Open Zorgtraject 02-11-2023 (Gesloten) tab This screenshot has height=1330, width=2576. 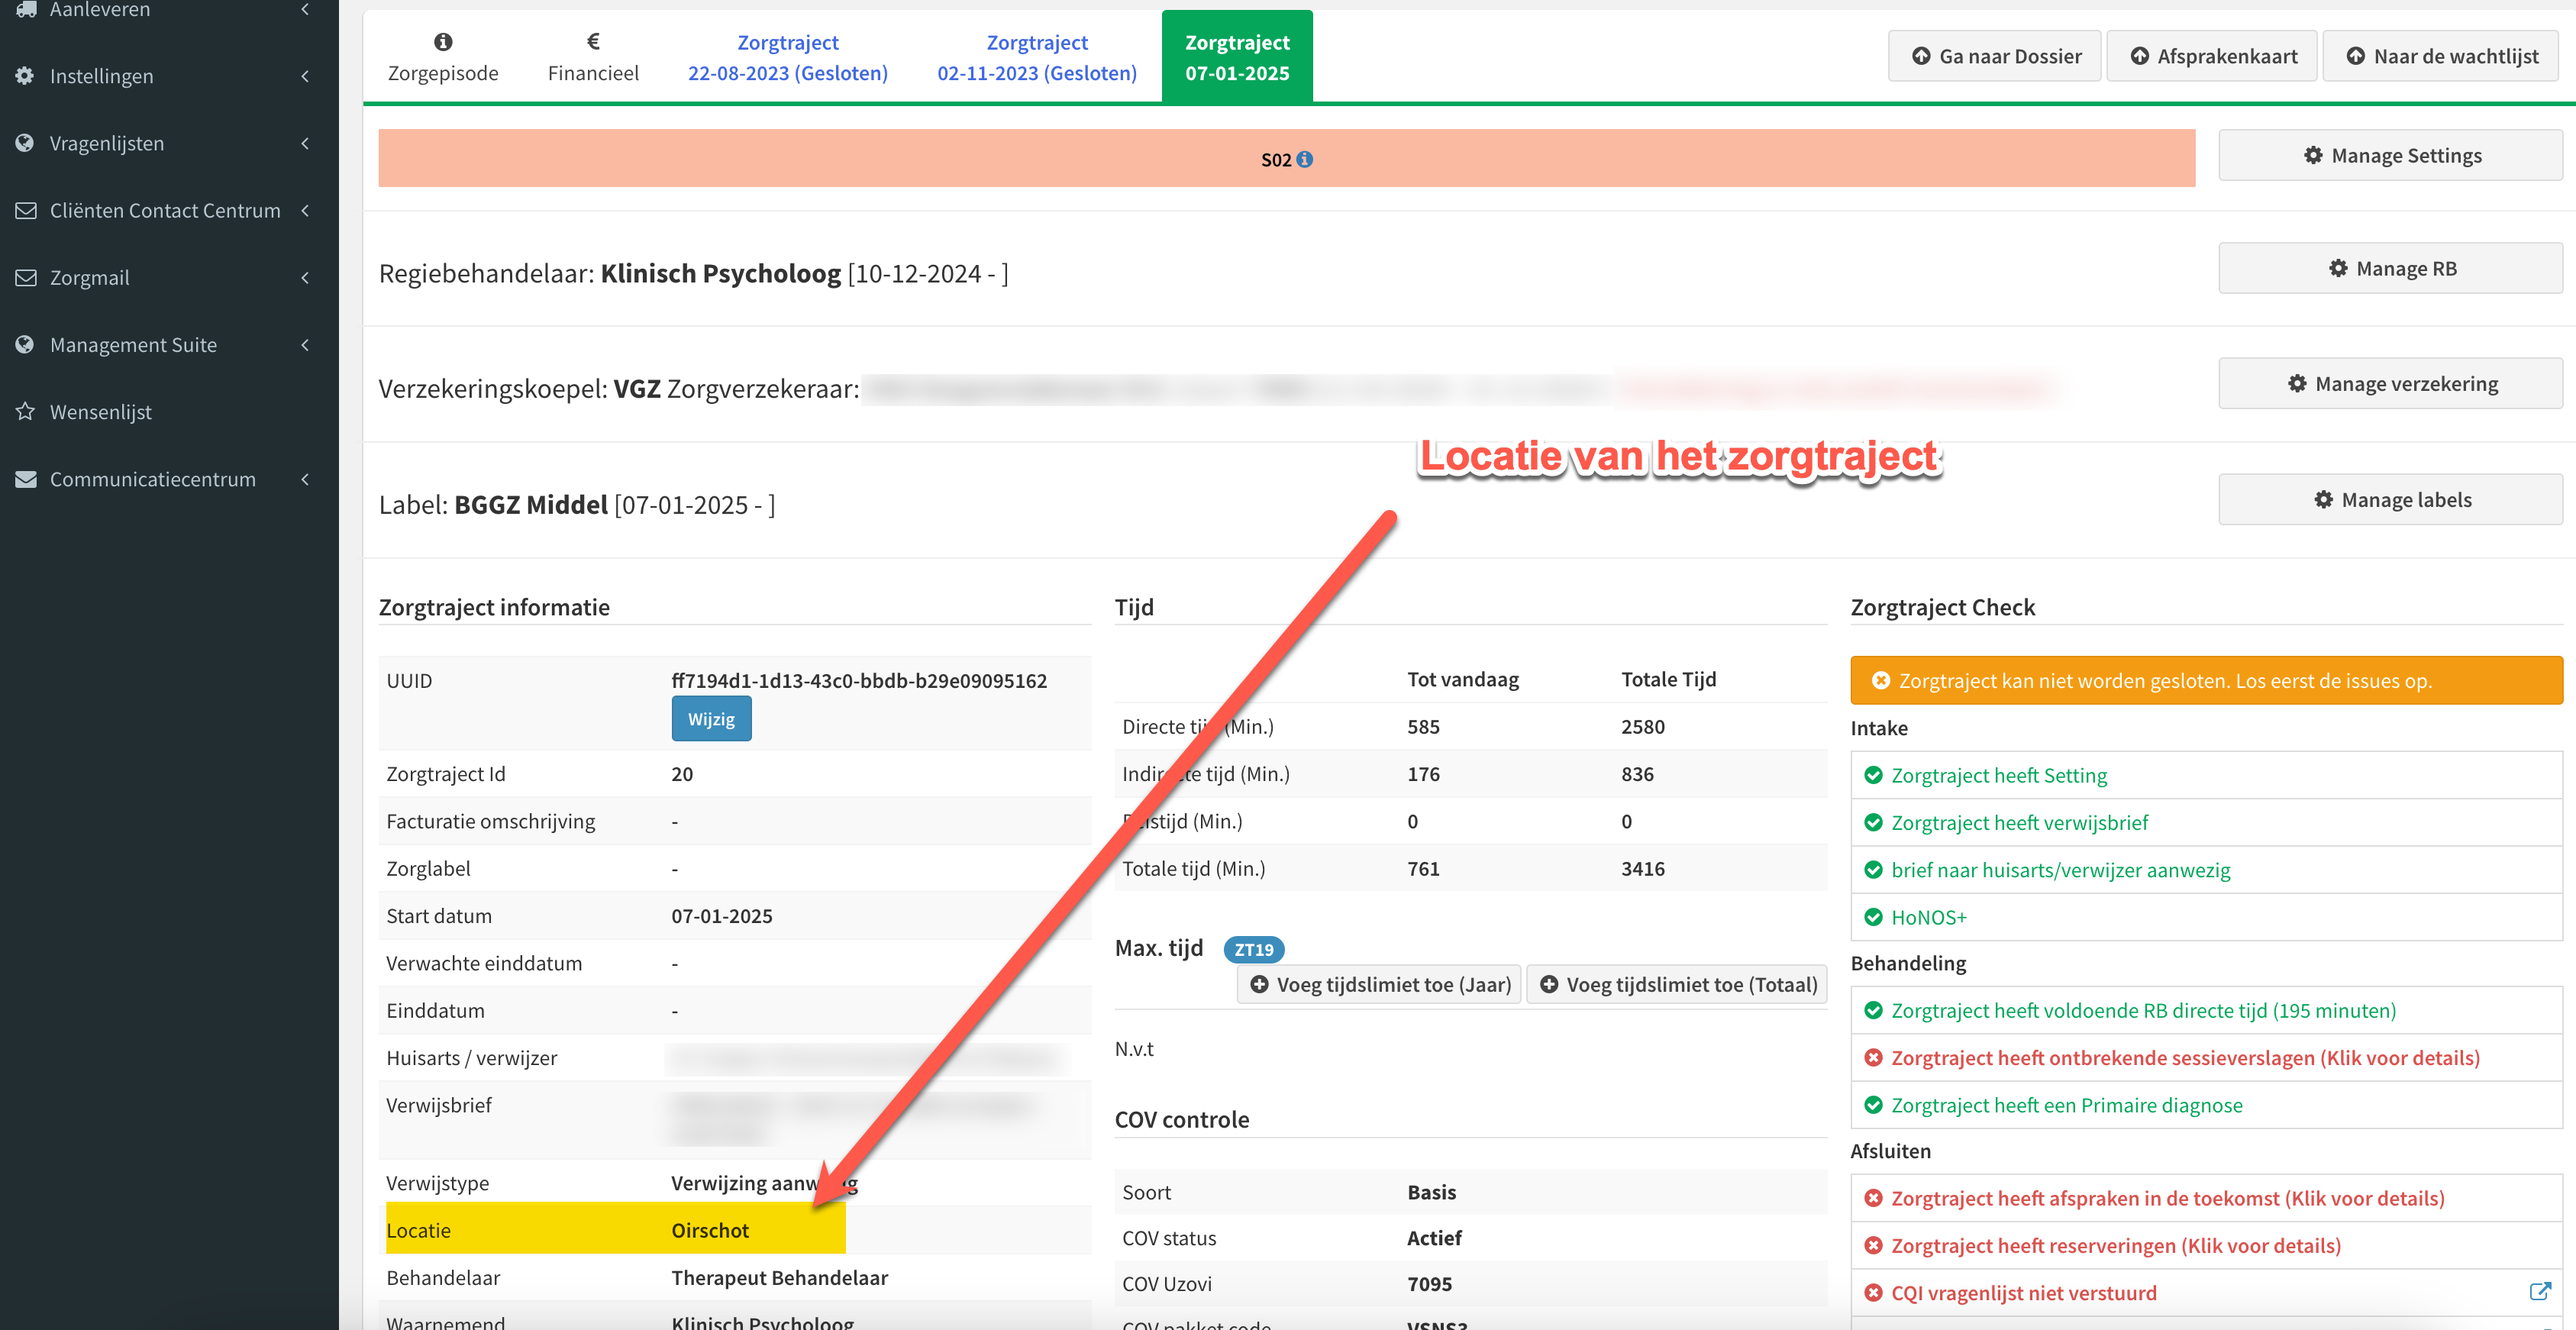point(1037,56)
